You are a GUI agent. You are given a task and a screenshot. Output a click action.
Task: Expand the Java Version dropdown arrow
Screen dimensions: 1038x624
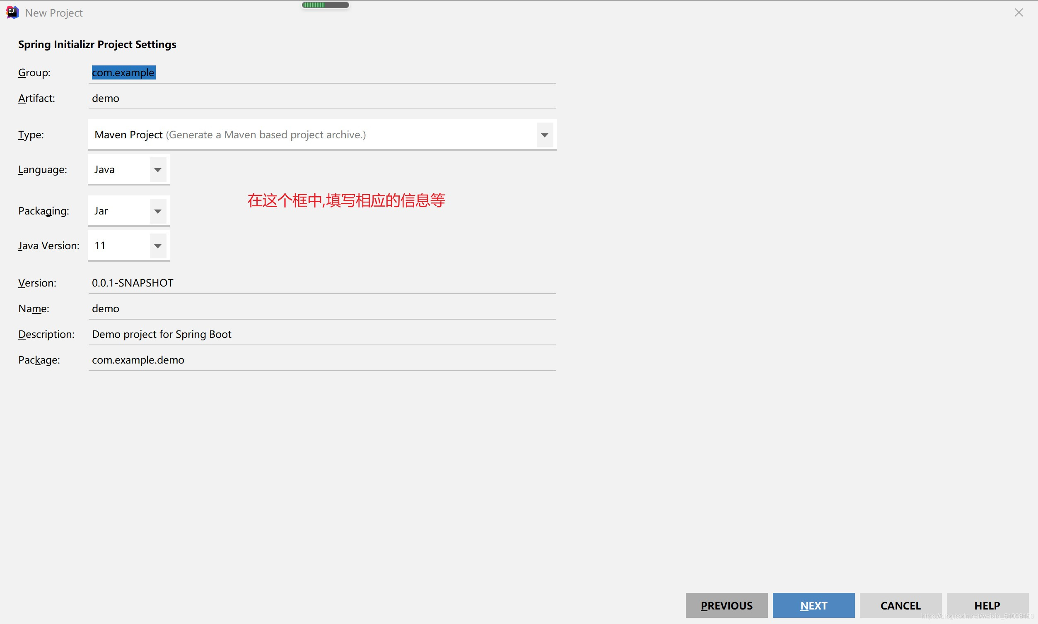(158, 246)
